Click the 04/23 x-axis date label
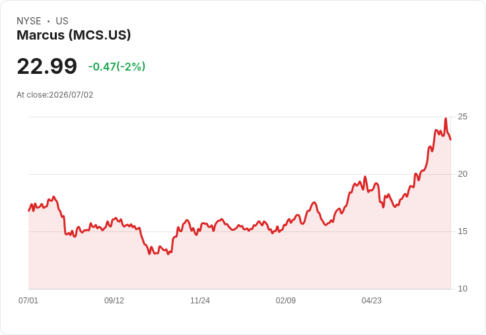486x335 pixels. click(x=372, y=300)
